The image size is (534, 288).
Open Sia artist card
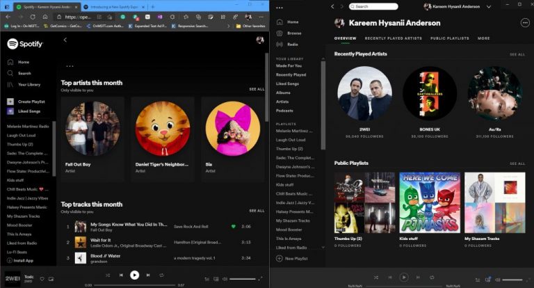[233, 138]
